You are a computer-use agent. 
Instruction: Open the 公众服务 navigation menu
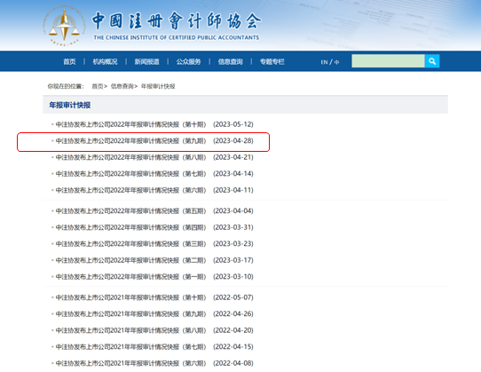[188, 61]
